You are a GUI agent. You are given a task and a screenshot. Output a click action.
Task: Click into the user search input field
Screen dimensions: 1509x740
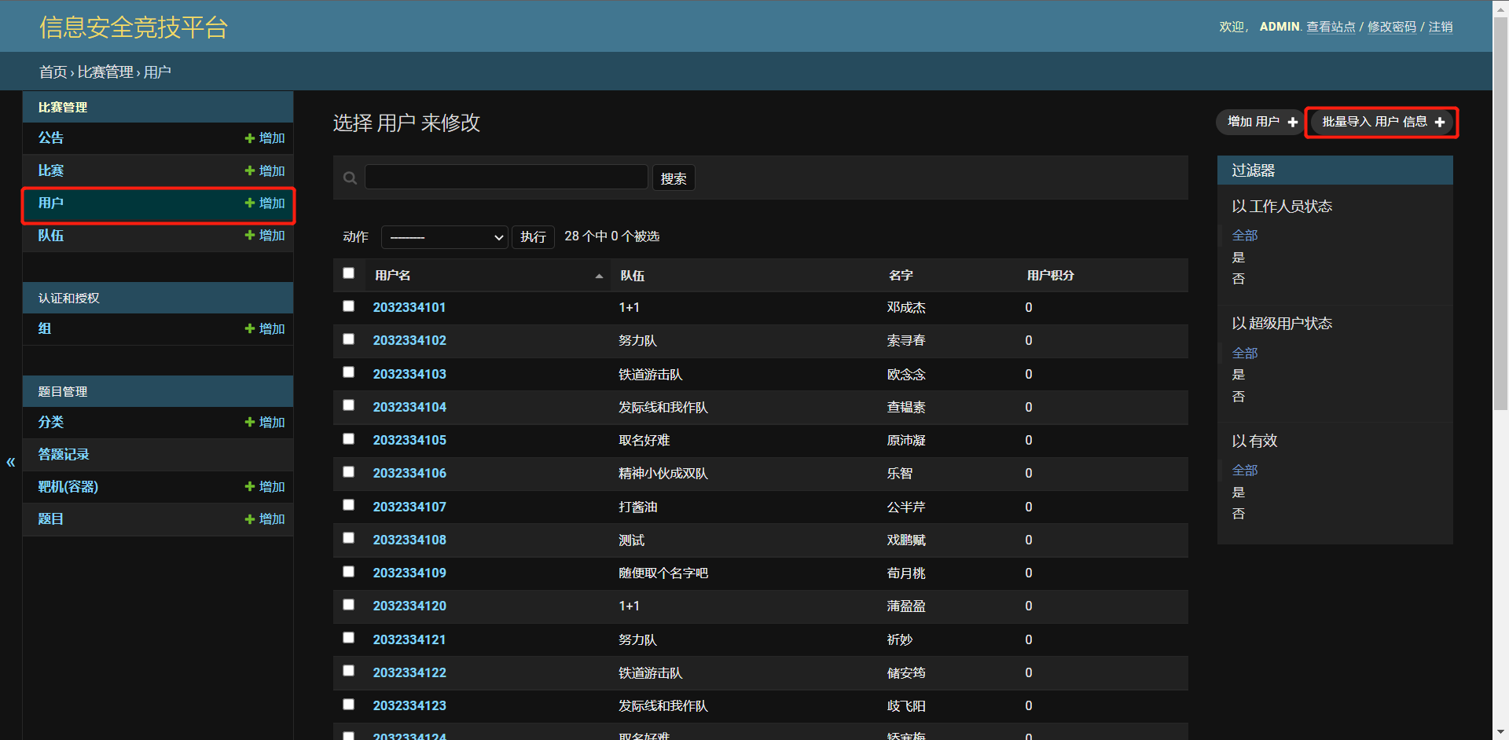pos(506,178)
